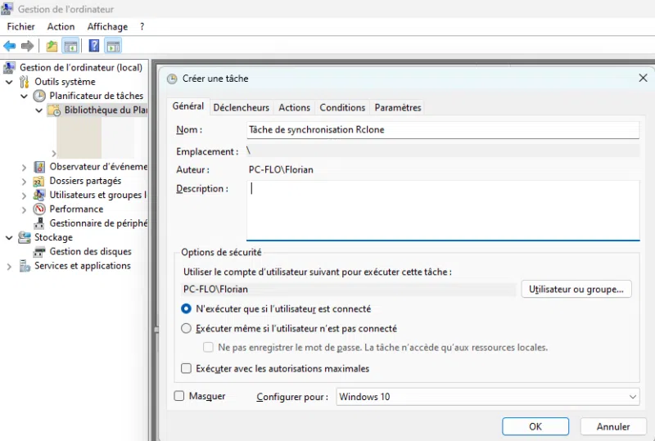Click the Utilisateurs et groupes icon
The width and height of the screenshot is (655, 441).
[39, 195]
